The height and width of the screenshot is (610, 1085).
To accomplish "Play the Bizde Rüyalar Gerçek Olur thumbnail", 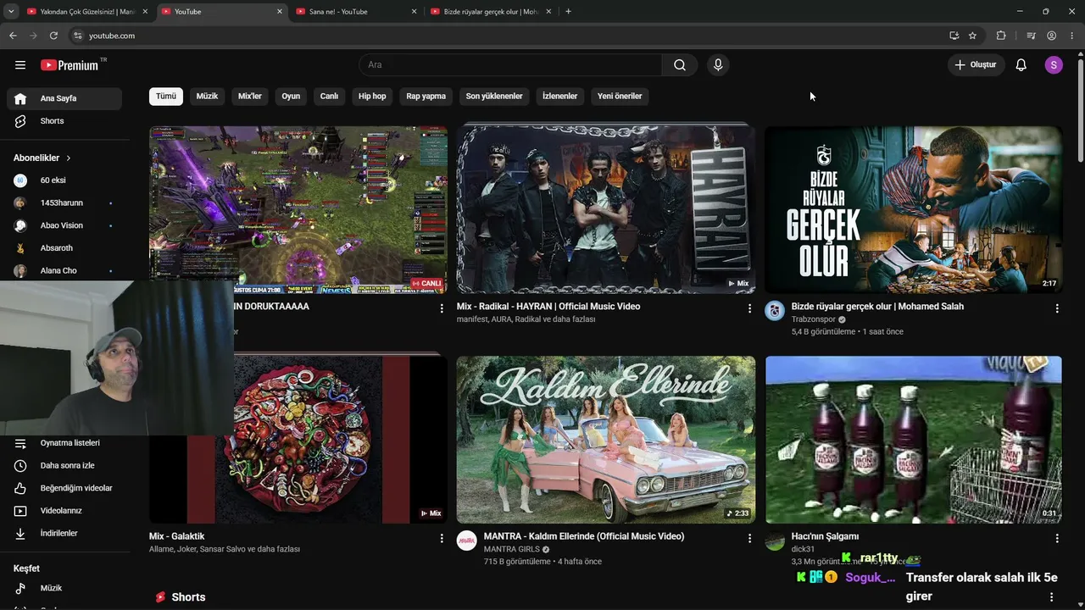I will tap(914, 210).
